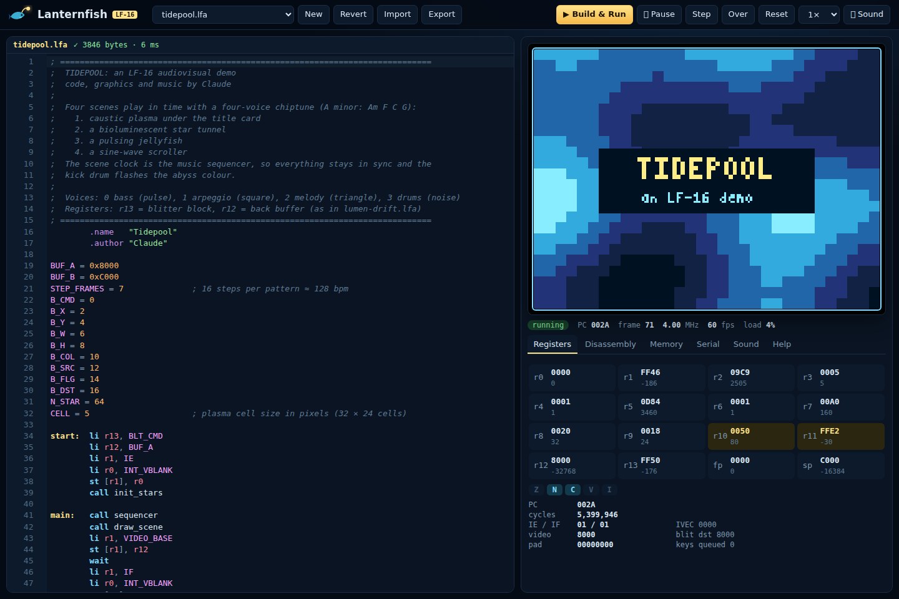Click the tidepool.lfa editor file title
The width and height of the screenshot is (899, 599).
40,45
